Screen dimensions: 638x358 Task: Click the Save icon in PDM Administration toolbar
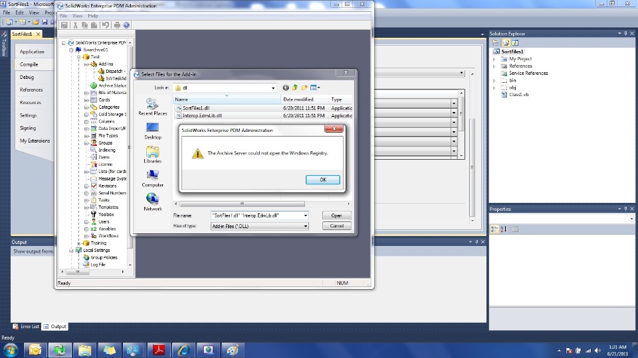coord(64,25)
